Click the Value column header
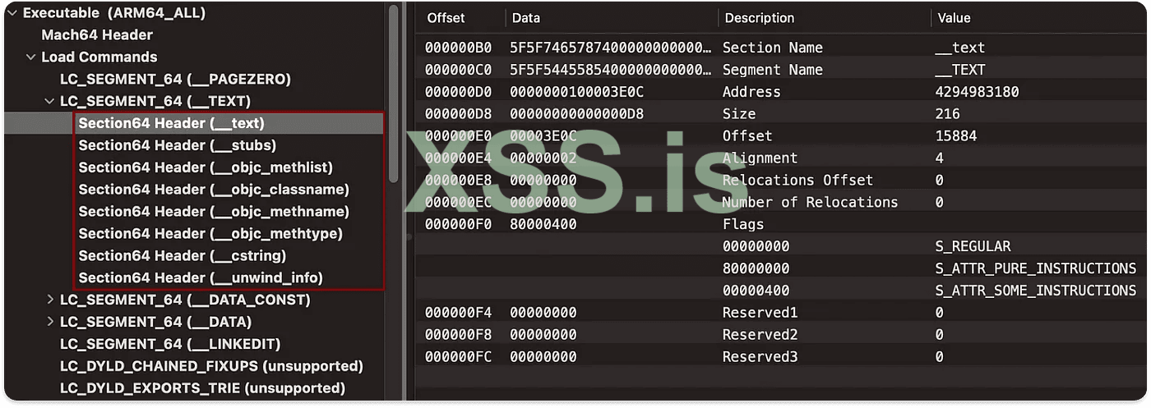The image size is (1151, 408). 954,18
